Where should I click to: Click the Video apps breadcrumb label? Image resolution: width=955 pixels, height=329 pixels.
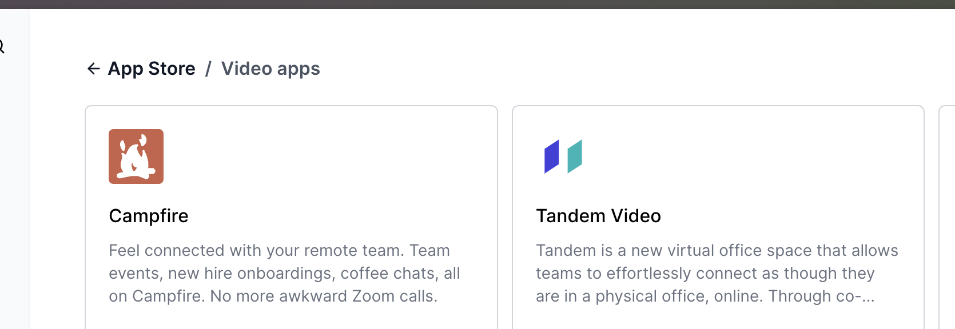pyautogui.click(x=270, y=68)
